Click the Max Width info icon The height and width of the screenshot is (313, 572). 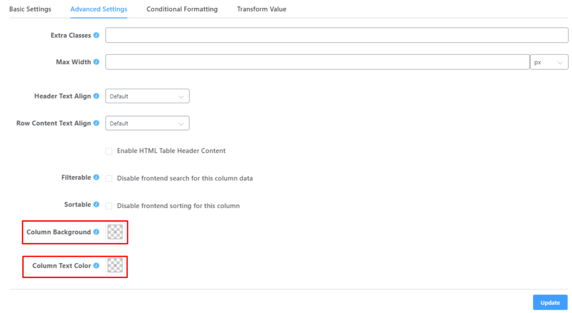[96, 62]
